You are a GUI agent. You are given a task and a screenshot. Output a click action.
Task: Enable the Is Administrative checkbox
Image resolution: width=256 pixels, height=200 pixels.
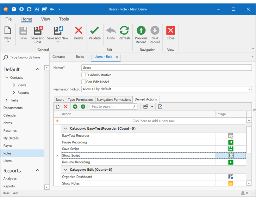(84, 75)
